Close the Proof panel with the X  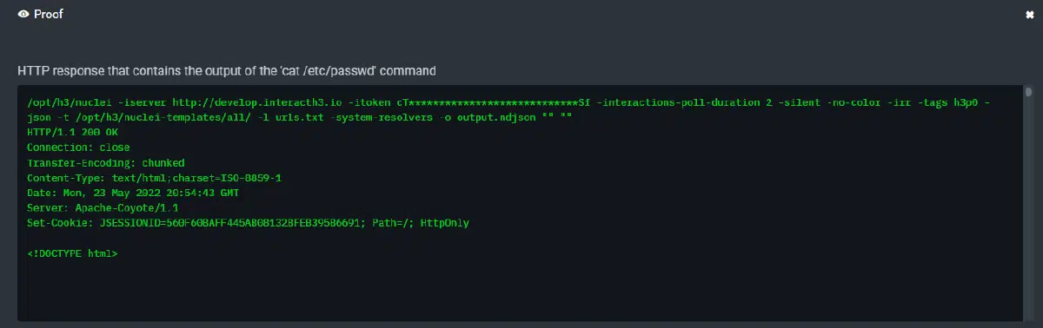point(1029,15)
